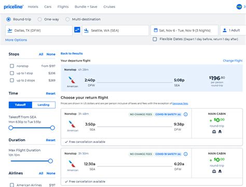This screenshot has height=187, width=246.
Task: Click COVID-19 SAFETY badge on 3:50p flight
Action: (168, 114)
